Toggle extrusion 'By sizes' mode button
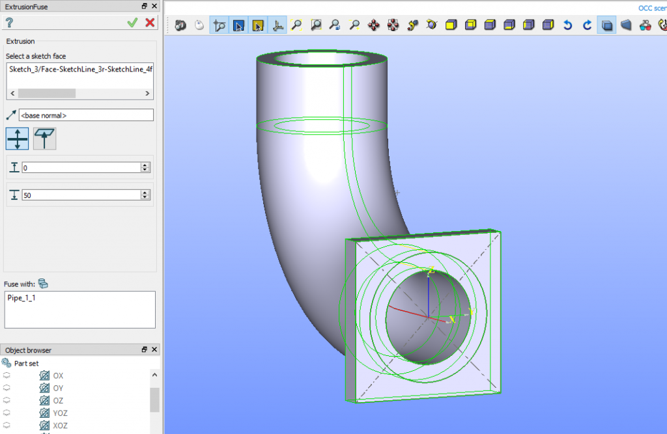Screen dimensions: 667x434 coord(16,138)
